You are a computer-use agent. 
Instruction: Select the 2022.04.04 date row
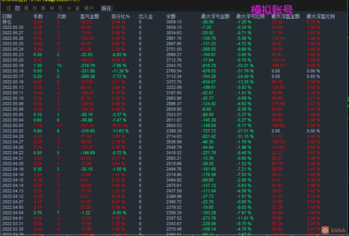point(12,213)
